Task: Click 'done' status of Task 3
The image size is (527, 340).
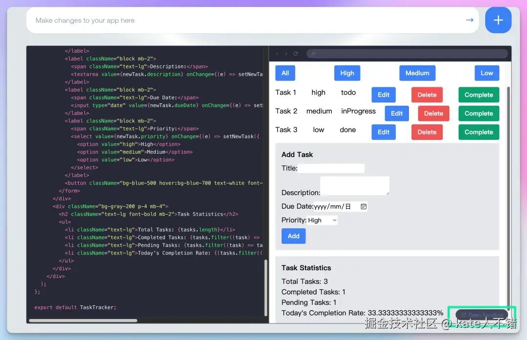Action: [x=347, y=130]
